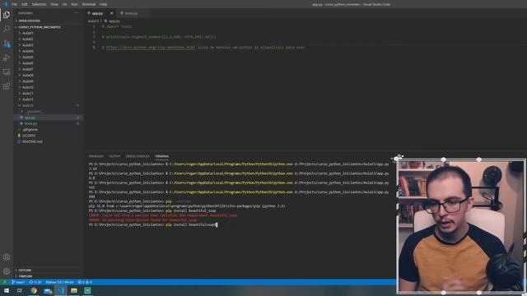Expand the __pycache__ folder

33,112
